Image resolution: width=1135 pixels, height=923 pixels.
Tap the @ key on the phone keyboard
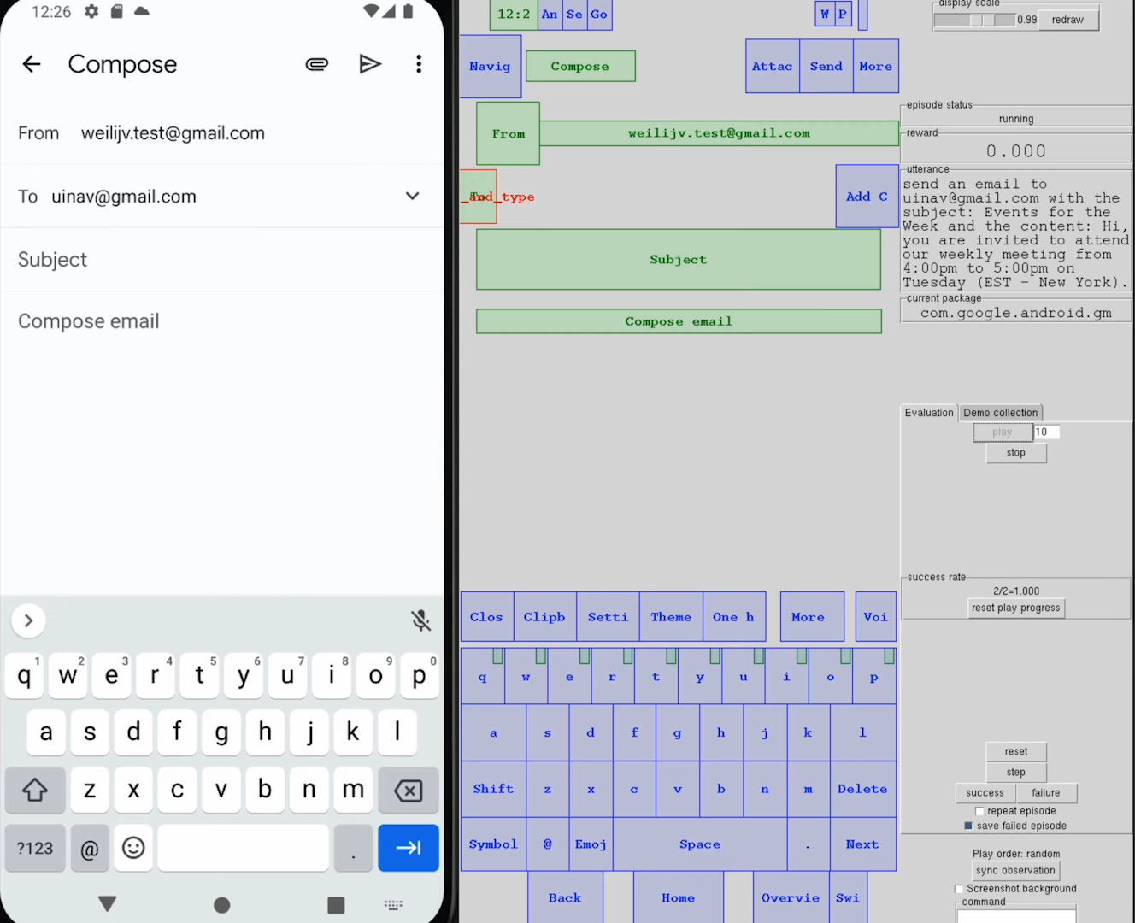(90, 848)
